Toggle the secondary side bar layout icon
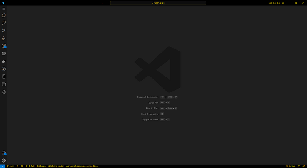The width and height of the screenshot is (307, 168). 279,3
